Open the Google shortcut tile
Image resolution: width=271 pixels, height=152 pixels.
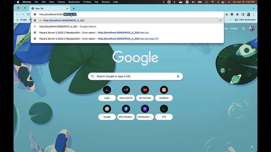(107, 112)
